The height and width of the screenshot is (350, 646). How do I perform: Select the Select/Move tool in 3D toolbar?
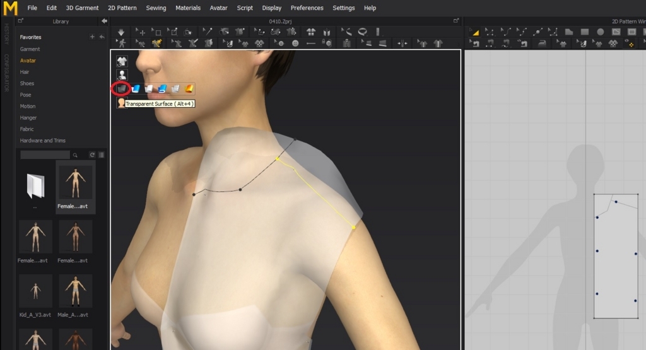pyautogui.click(x=140, y=32)
